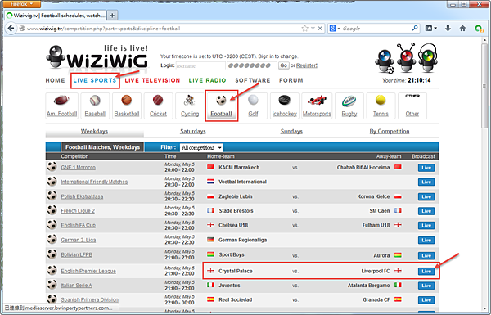Open the Icehockey puck icon
The width and height of the screenshot is (491, 315).
(x=284, y=100)
